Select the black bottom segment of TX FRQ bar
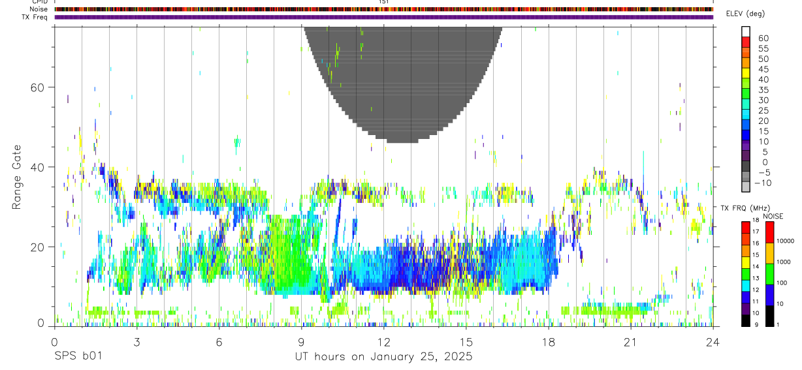The width and height of the screenshot is (802, 370). (746, 320)
